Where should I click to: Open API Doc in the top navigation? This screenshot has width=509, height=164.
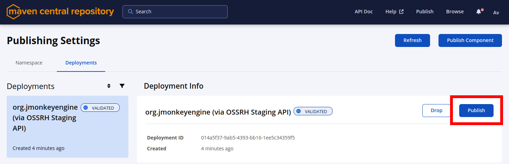363,12
